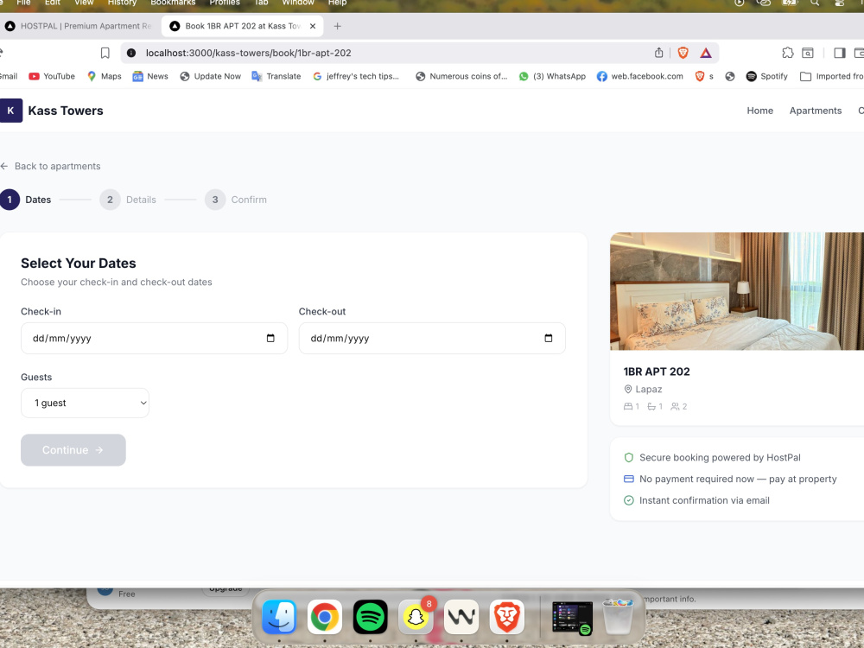Click the Brave Rewards triangle icon
This screenshot has height=648, width=864.
[x=706, y=53]
